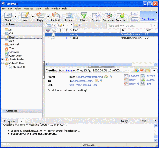Click the round status icon column header
The width and height of the screenshot is (159, 148).
48,30
